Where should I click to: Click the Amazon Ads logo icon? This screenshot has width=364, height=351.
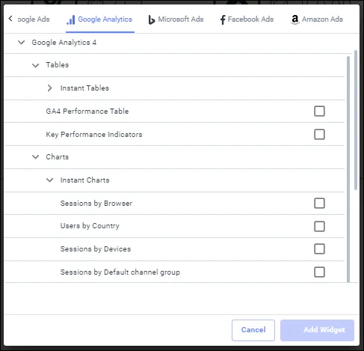coord(295,19)
